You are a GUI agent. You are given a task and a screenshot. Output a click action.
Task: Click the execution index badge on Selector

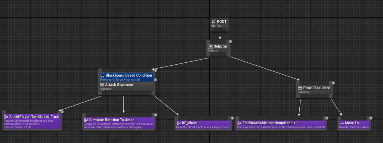230,41
